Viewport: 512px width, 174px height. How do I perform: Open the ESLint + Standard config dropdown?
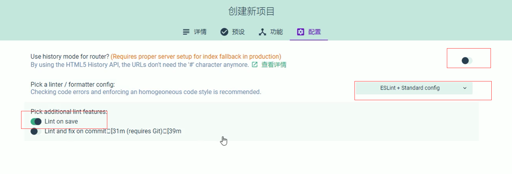414,88
